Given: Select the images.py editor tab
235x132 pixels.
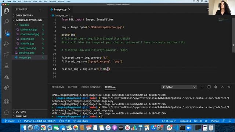Looking at the screenshot, I should pyautogui.click(x=60, y=10).
